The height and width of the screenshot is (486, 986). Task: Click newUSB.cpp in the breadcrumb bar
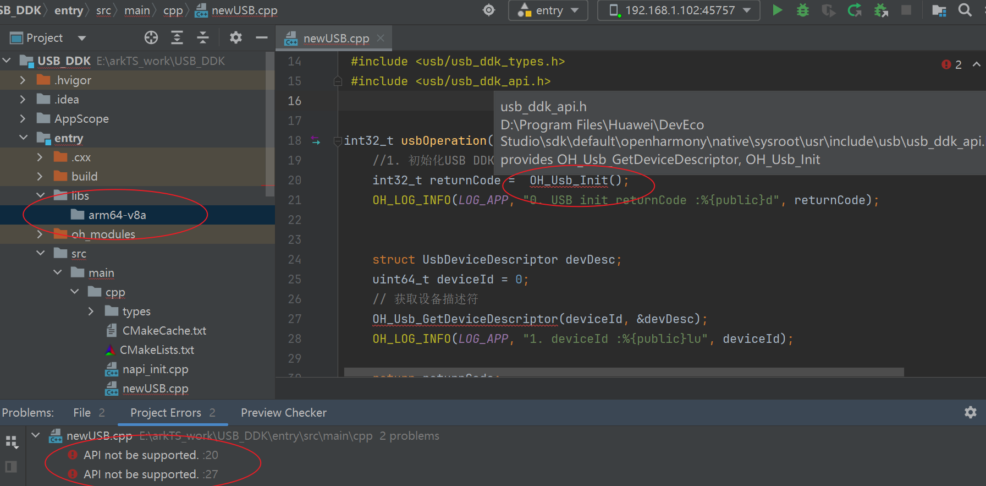(x=236, y=10)
